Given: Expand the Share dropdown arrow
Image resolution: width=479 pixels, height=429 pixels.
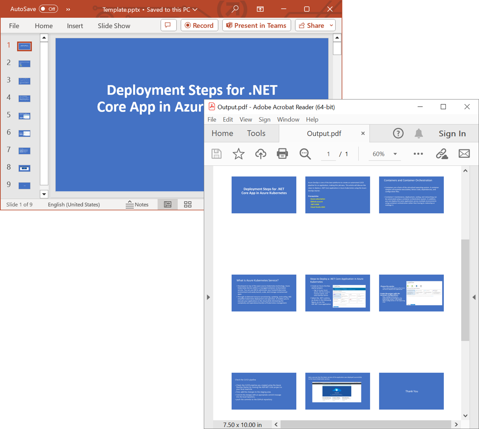Looking at the screenshot, I should tap(331, 25).
